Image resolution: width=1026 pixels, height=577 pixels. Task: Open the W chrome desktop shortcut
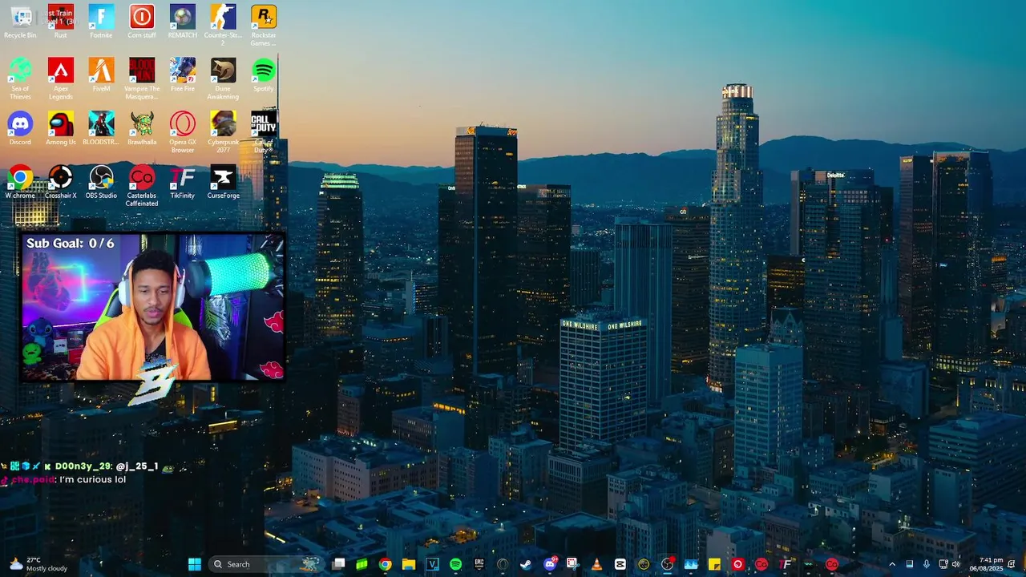tap(20, 183)
